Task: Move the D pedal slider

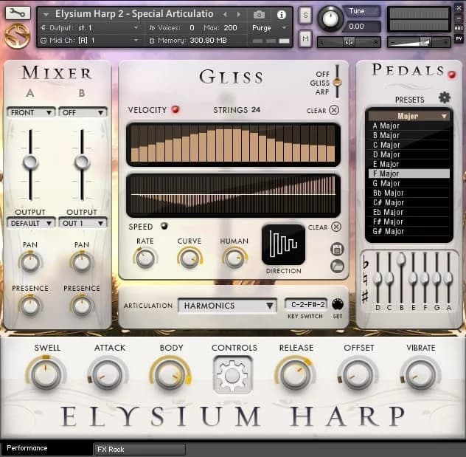Action: 378,278
